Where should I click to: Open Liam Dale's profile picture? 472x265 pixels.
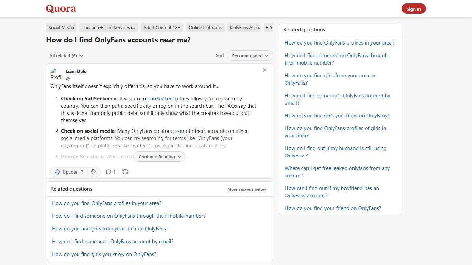(56, 74)
